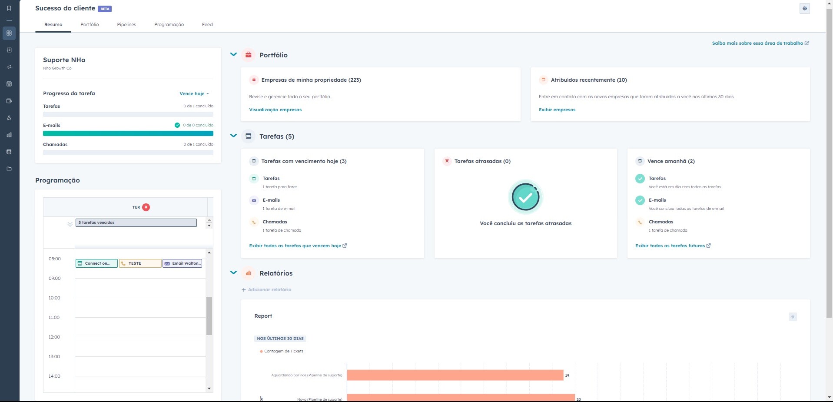Viewport: 833px width, 402px height.
Task: Expand the overdue tasks double chevron
Action: (70, 224)
